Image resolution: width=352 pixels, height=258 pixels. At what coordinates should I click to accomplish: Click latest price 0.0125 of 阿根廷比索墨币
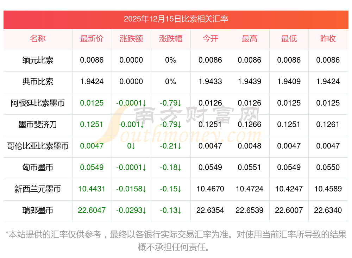92,103
